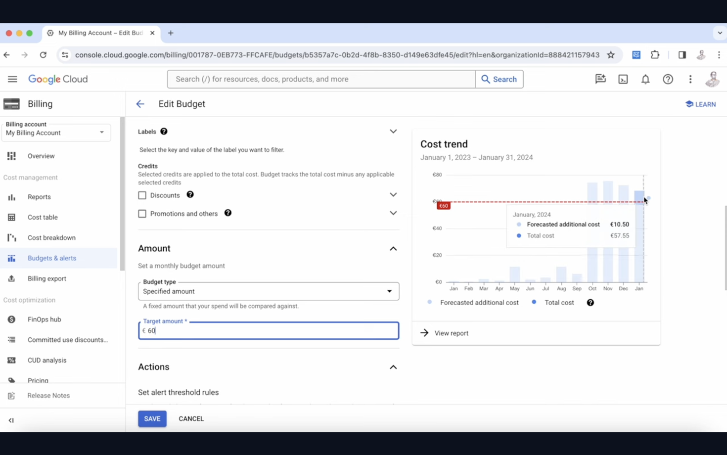This screenshot has height=455, width=727.
Task: Collapse the Amount section
Action: click(x=393, y=249)
